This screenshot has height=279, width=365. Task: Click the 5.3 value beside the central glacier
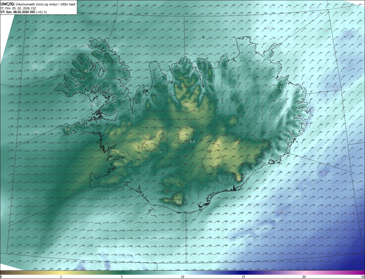tap(192, 141)
